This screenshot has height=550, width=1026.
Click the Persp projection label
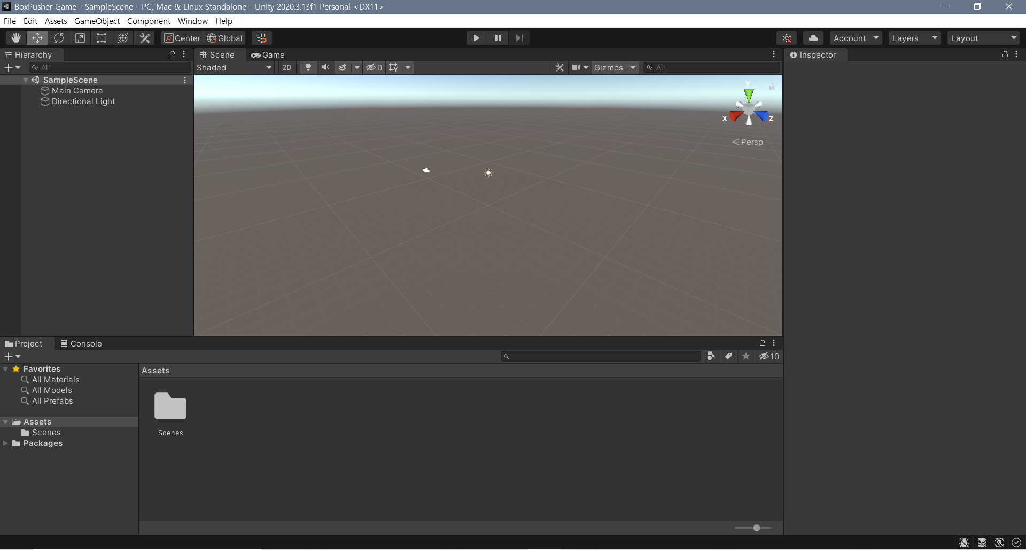tap(747, 142)
